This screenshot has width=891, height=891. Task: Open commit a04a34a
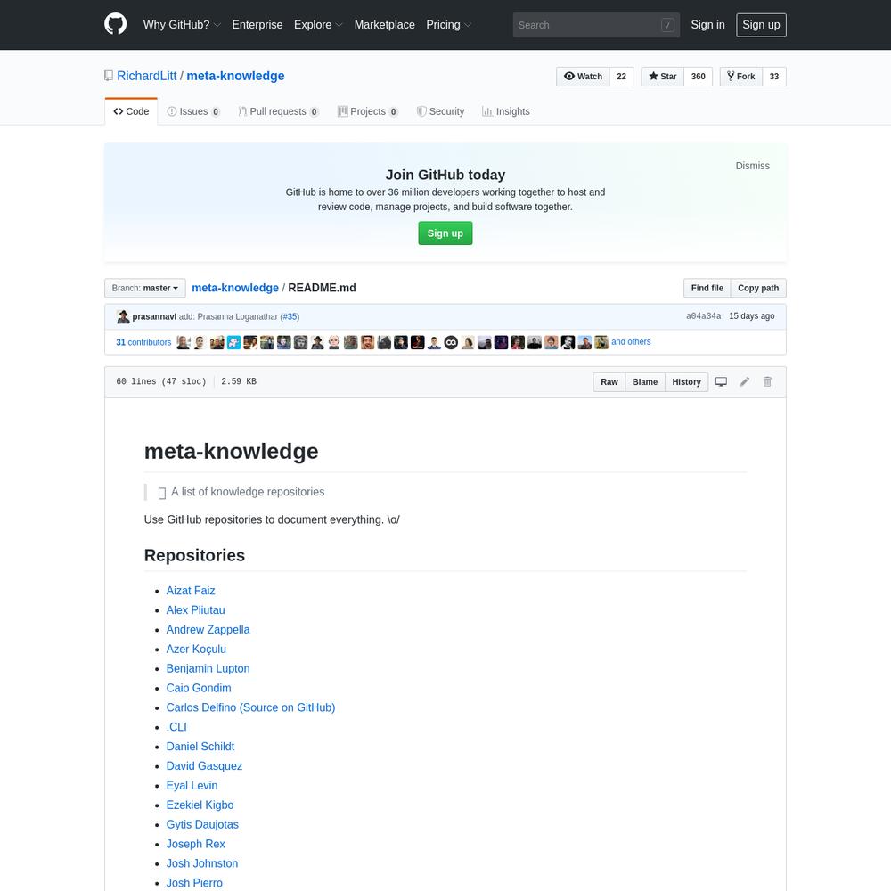pos(704,316)
